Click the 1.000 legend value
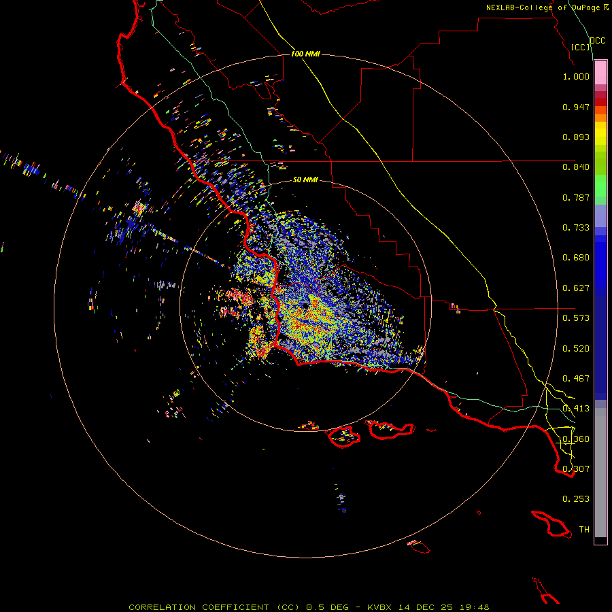Image resolution: width=612 pixels, height=612 pixels. pyautogui.click(x=576, y=76)
